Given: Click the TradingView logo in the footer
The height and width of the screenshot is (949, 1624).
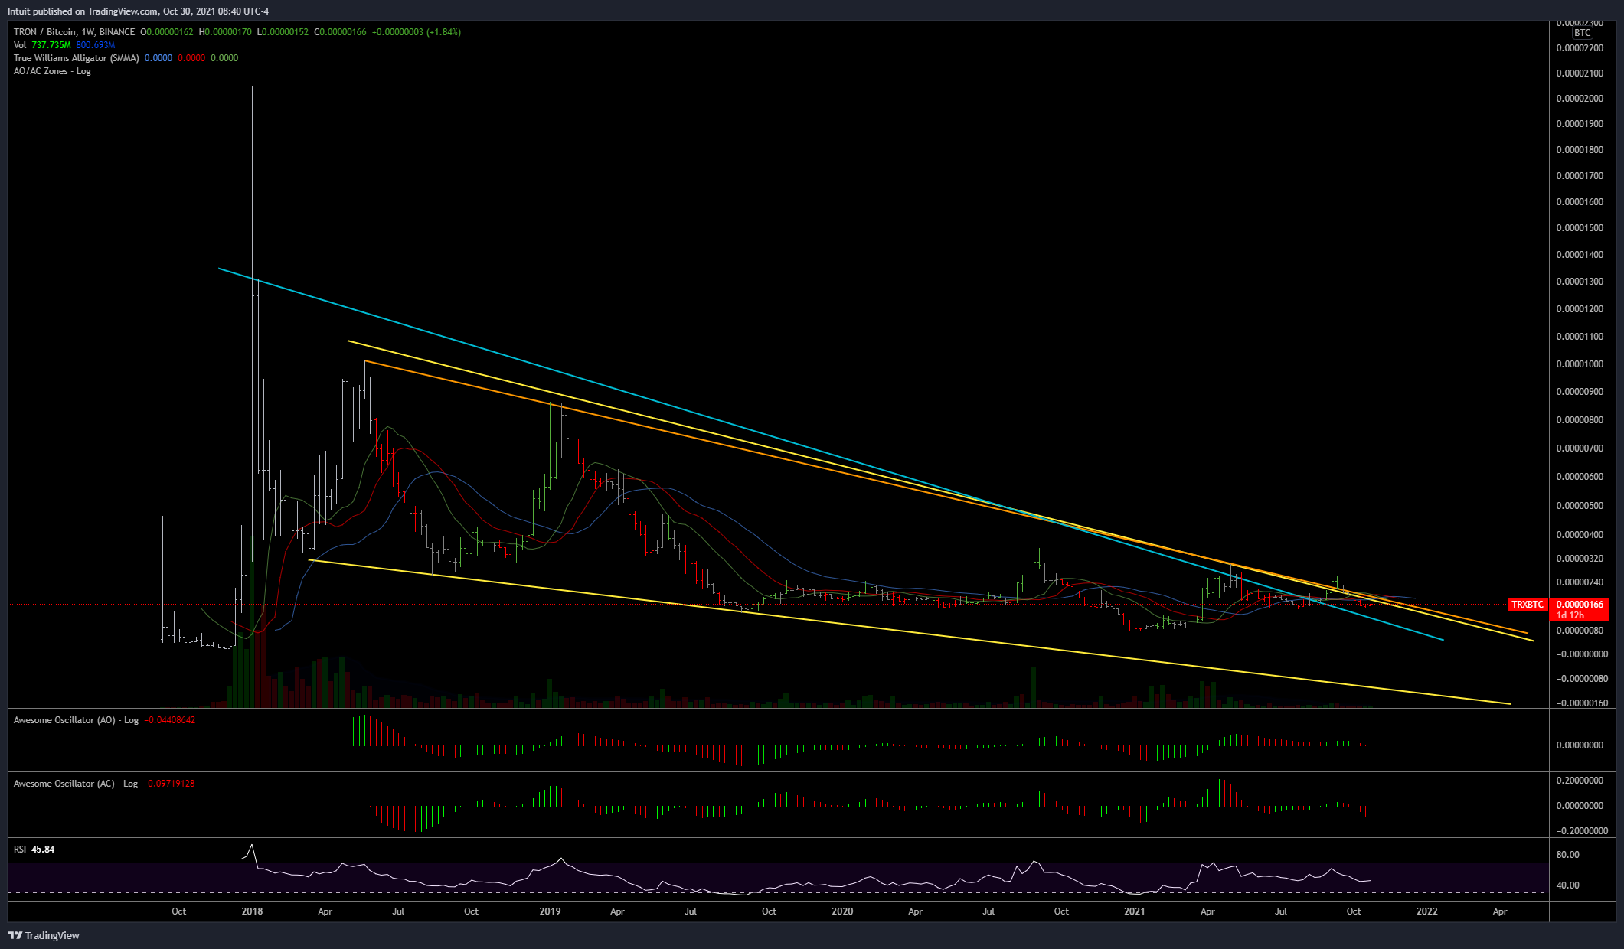Looking at the screenshot, I should point(44,935).
